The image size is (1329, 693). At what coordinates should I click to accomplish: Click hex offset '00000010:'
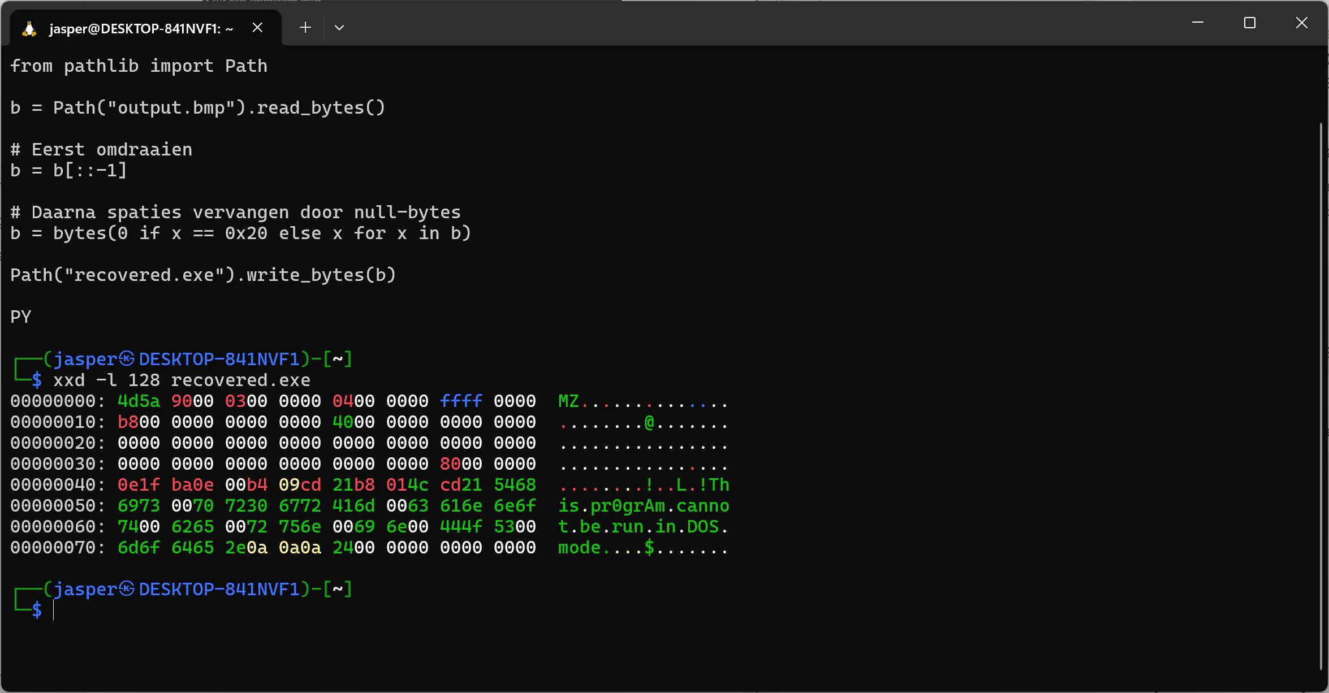tap(58, 422)
